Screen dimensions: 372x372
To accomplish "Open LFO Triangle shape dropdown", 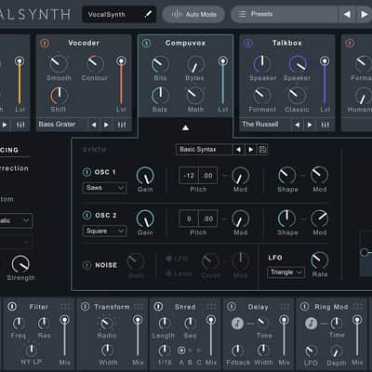I will click(286, 272).
